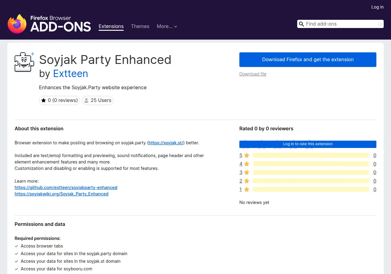Viewport: 391px width, 274px height.
Task: Click the 'Permissions and data' heading
Action: [x=40, y=224]
